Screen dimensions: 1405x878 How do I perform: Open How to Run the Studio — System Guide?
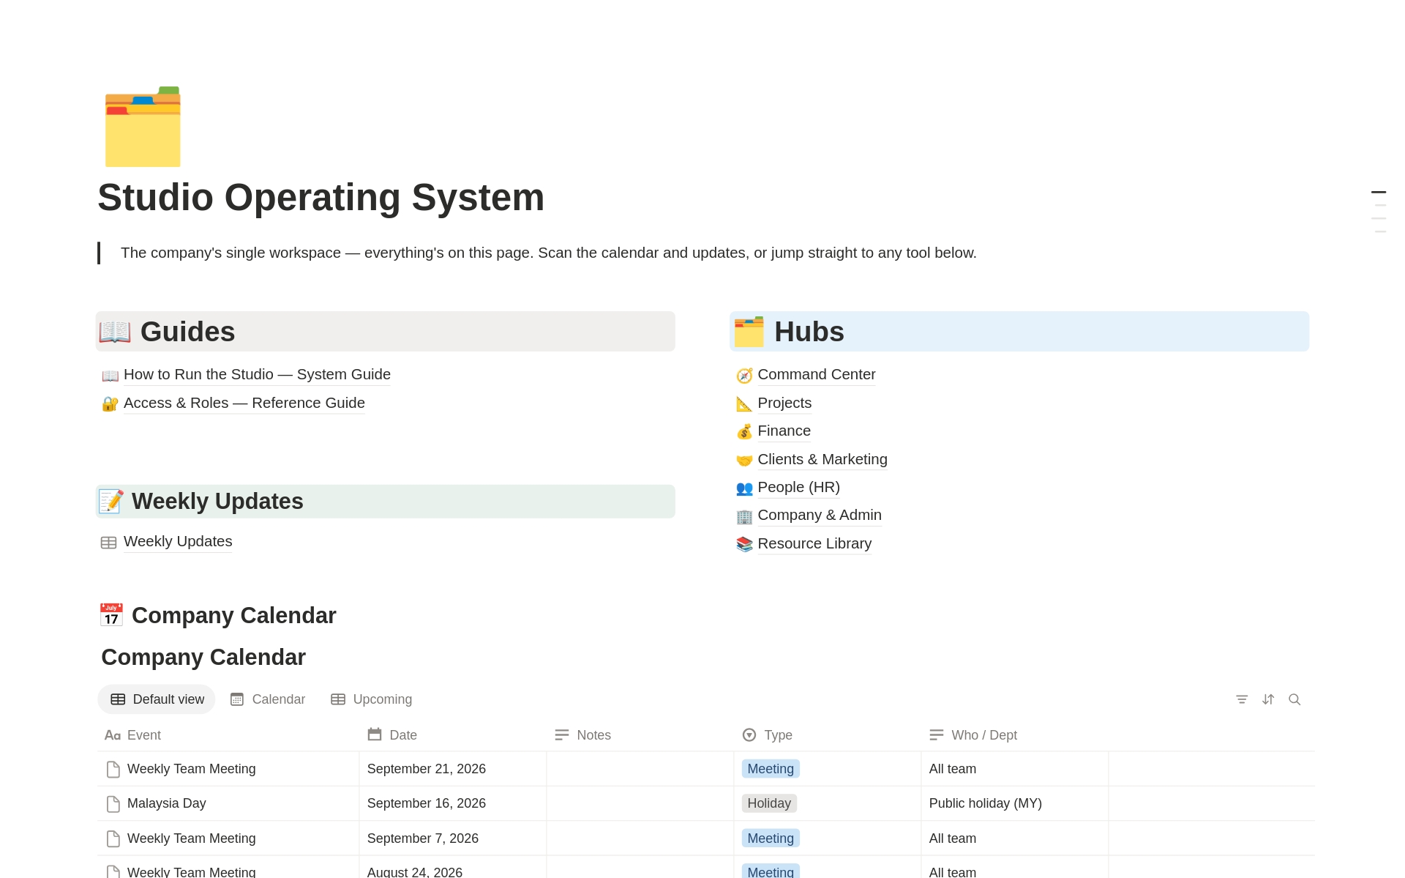click(x=257, y=374)
